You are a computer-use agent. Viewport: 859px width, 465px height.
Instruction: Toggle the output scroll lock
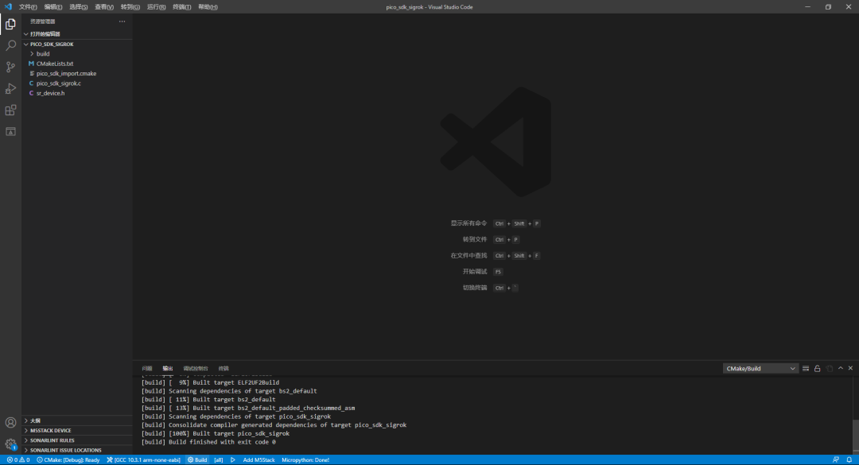(817, 369)
